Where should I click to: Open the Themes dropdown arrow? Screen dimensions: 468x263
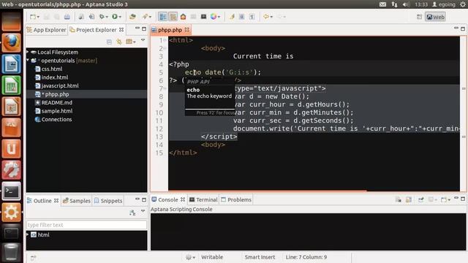pyautogui.click(x=219, y=17)
